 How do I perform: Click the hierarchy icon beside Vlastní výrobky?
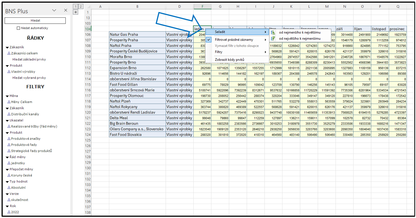coord(9,72)
